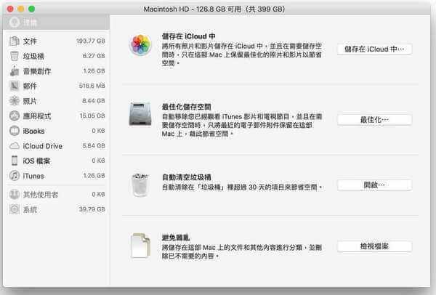Viewport: 436px width, 295px height.
Task: Click the 儲存在 iCloud 中 heading
Action: (188, 36)
